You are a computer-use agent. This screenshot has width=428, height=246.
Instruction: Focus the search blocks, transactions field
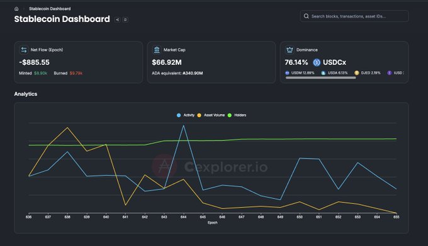354,16
